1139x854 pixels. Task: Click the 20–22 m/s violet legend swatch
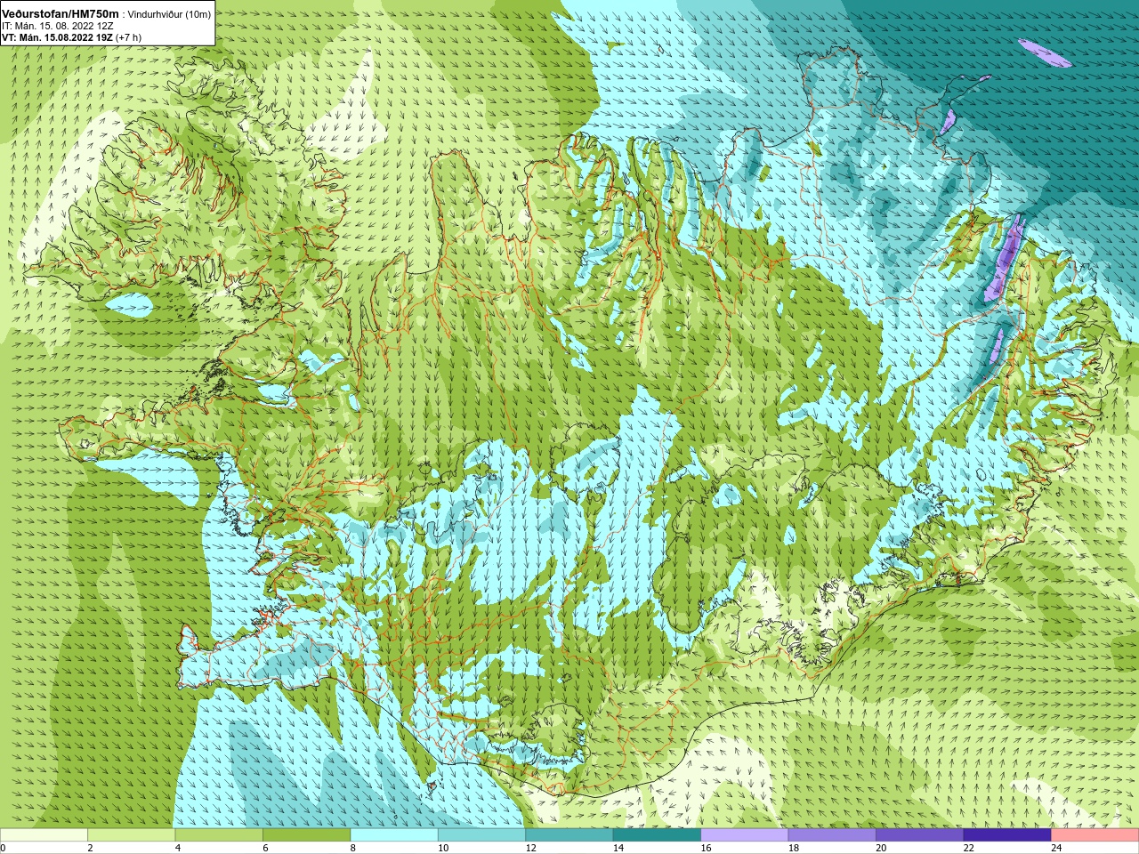coord(920,835)
